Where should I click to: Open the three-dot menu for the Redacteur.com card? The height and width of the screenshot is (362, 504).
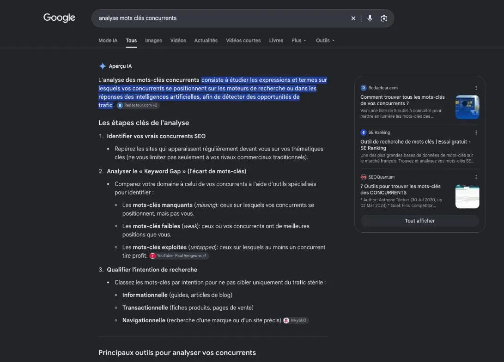tap(476, 88)
